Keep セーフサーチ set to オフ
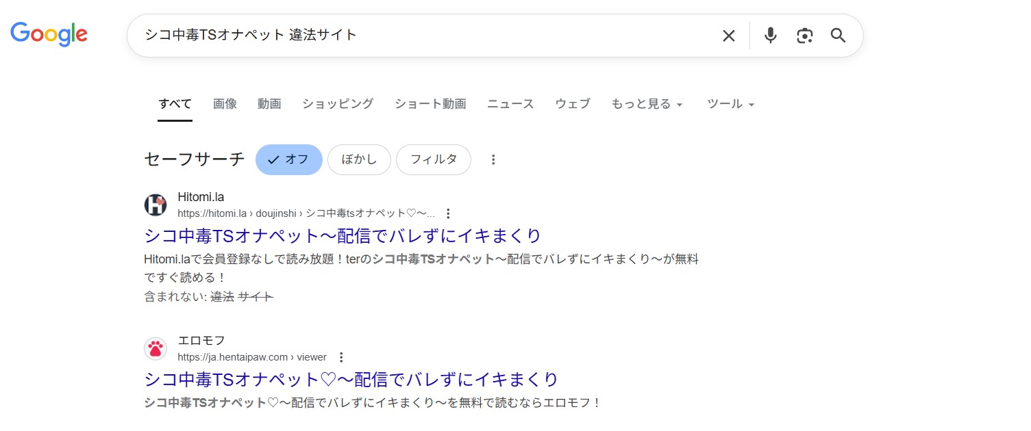Image resolution: width=1031 pixels, height=431 pixels. 288,159
